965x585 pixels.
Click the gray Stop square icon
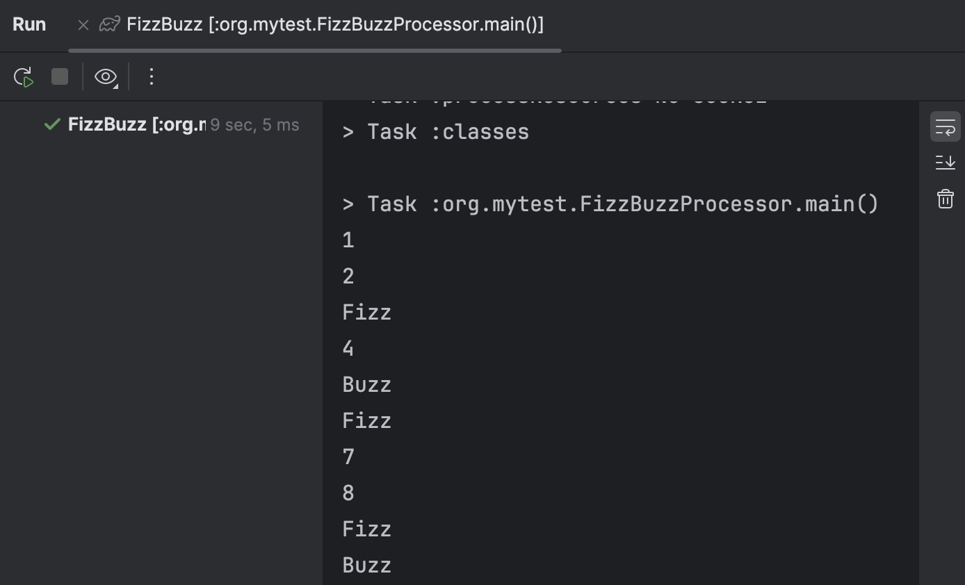click(59, 77)
